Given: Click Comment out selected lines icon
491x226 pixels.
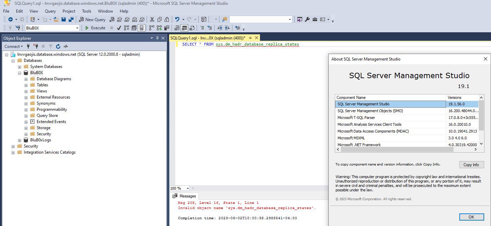Looking at the screenshot, I should click(x=202, y=28).
